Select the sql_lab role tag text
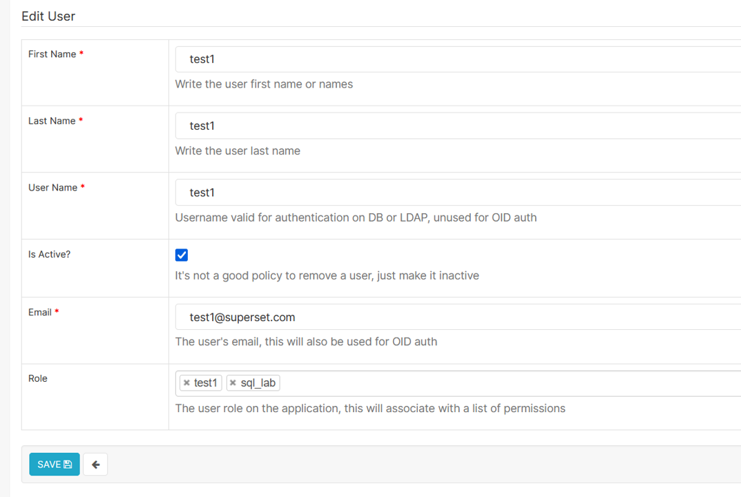Image resolution: width=741 pixels, height=497 pixels. (x=258, y=383)
